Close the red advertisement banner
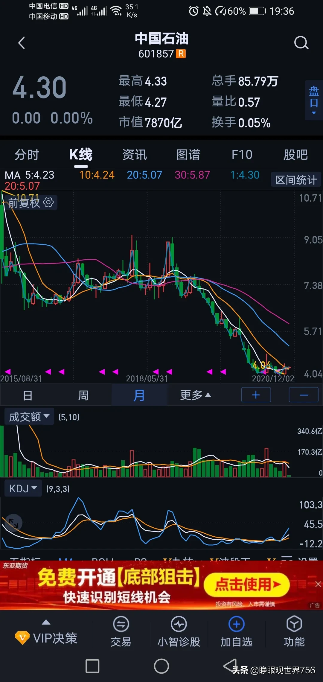 point(318,584)
